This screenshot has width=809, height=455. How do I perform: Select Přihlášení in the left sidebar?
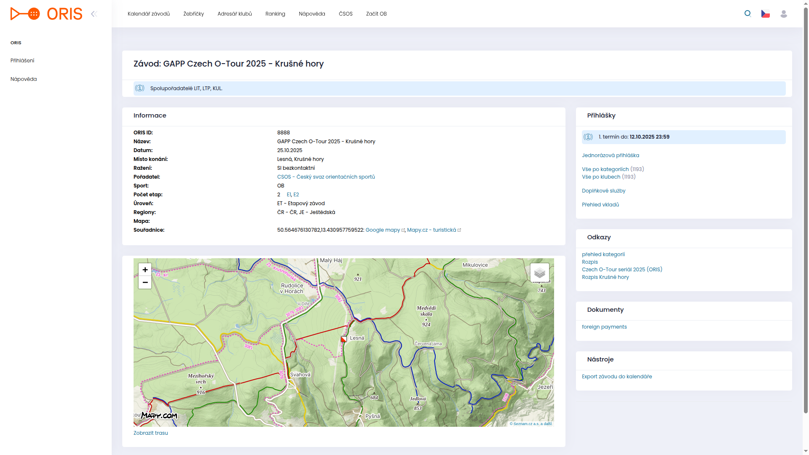(x=22, y=61)
